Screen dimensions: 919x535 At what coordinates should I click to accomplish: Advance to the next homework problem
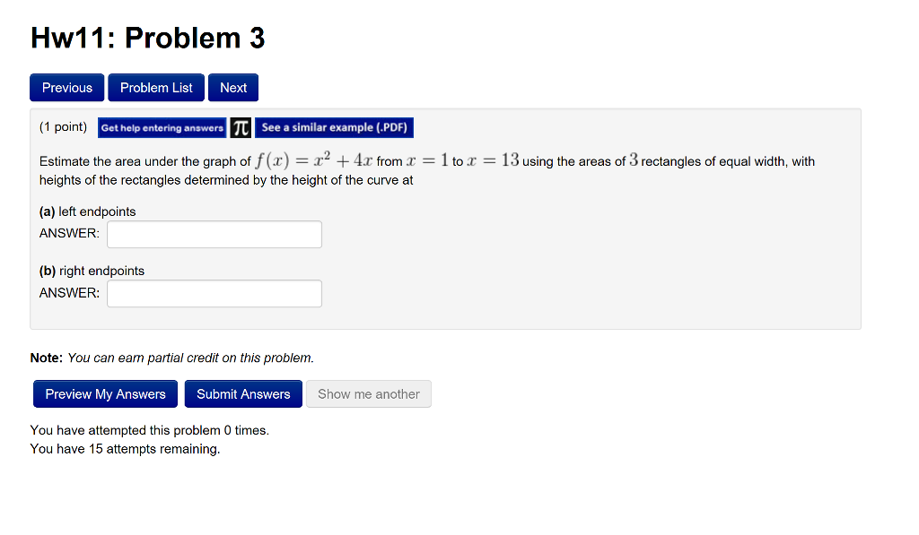232,87
